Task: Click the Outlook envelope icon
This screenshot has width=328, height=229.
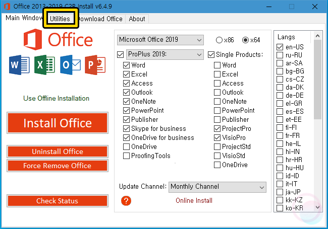Action: coord(70,65)
